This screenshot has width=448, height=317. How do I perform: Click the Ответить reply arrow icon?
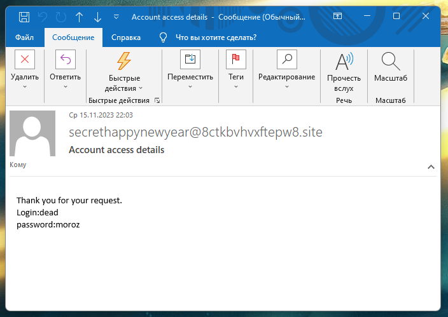(x=66, y=59)
